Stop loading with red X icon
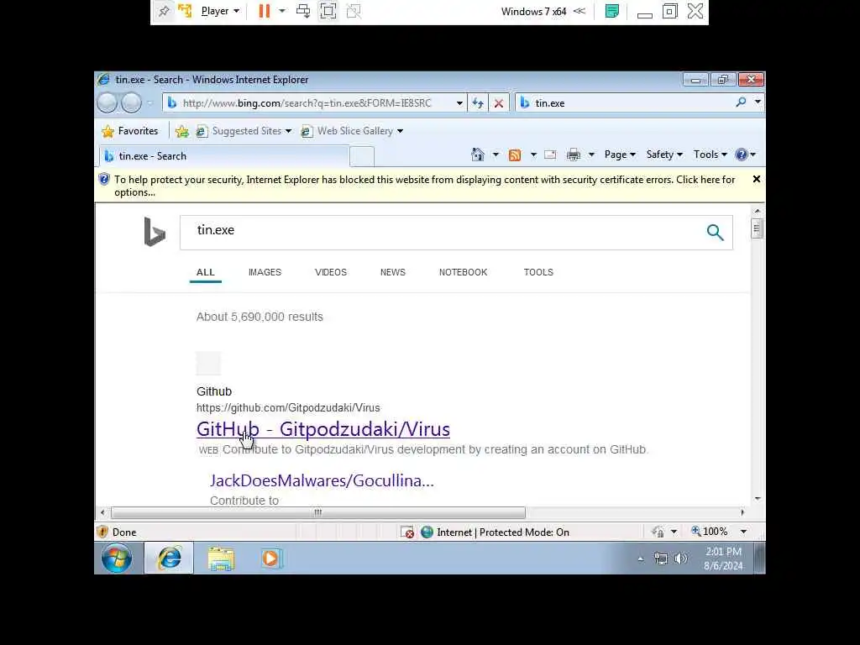The image size is (860, 645). coord(499,103)
